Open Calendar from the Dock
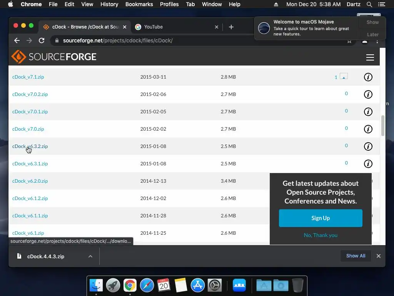The height and width of the screenshot is (296, 394). (164, 285)
